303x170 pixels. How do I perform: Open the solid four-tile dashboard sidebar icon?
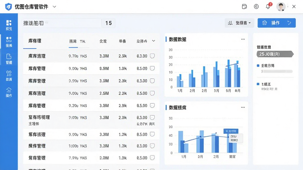pyautogui.click(x=9, y=23)
